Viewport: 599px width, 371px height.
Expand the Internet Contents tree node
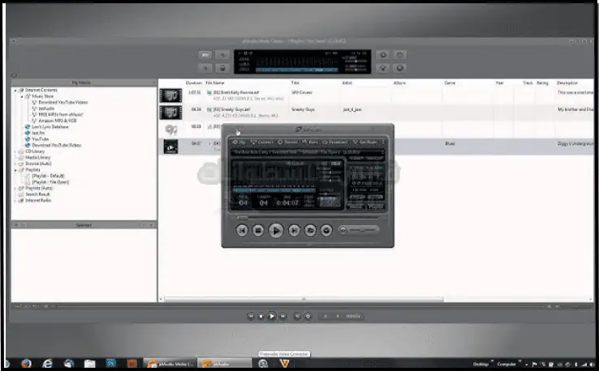click(x=15, y=89)
